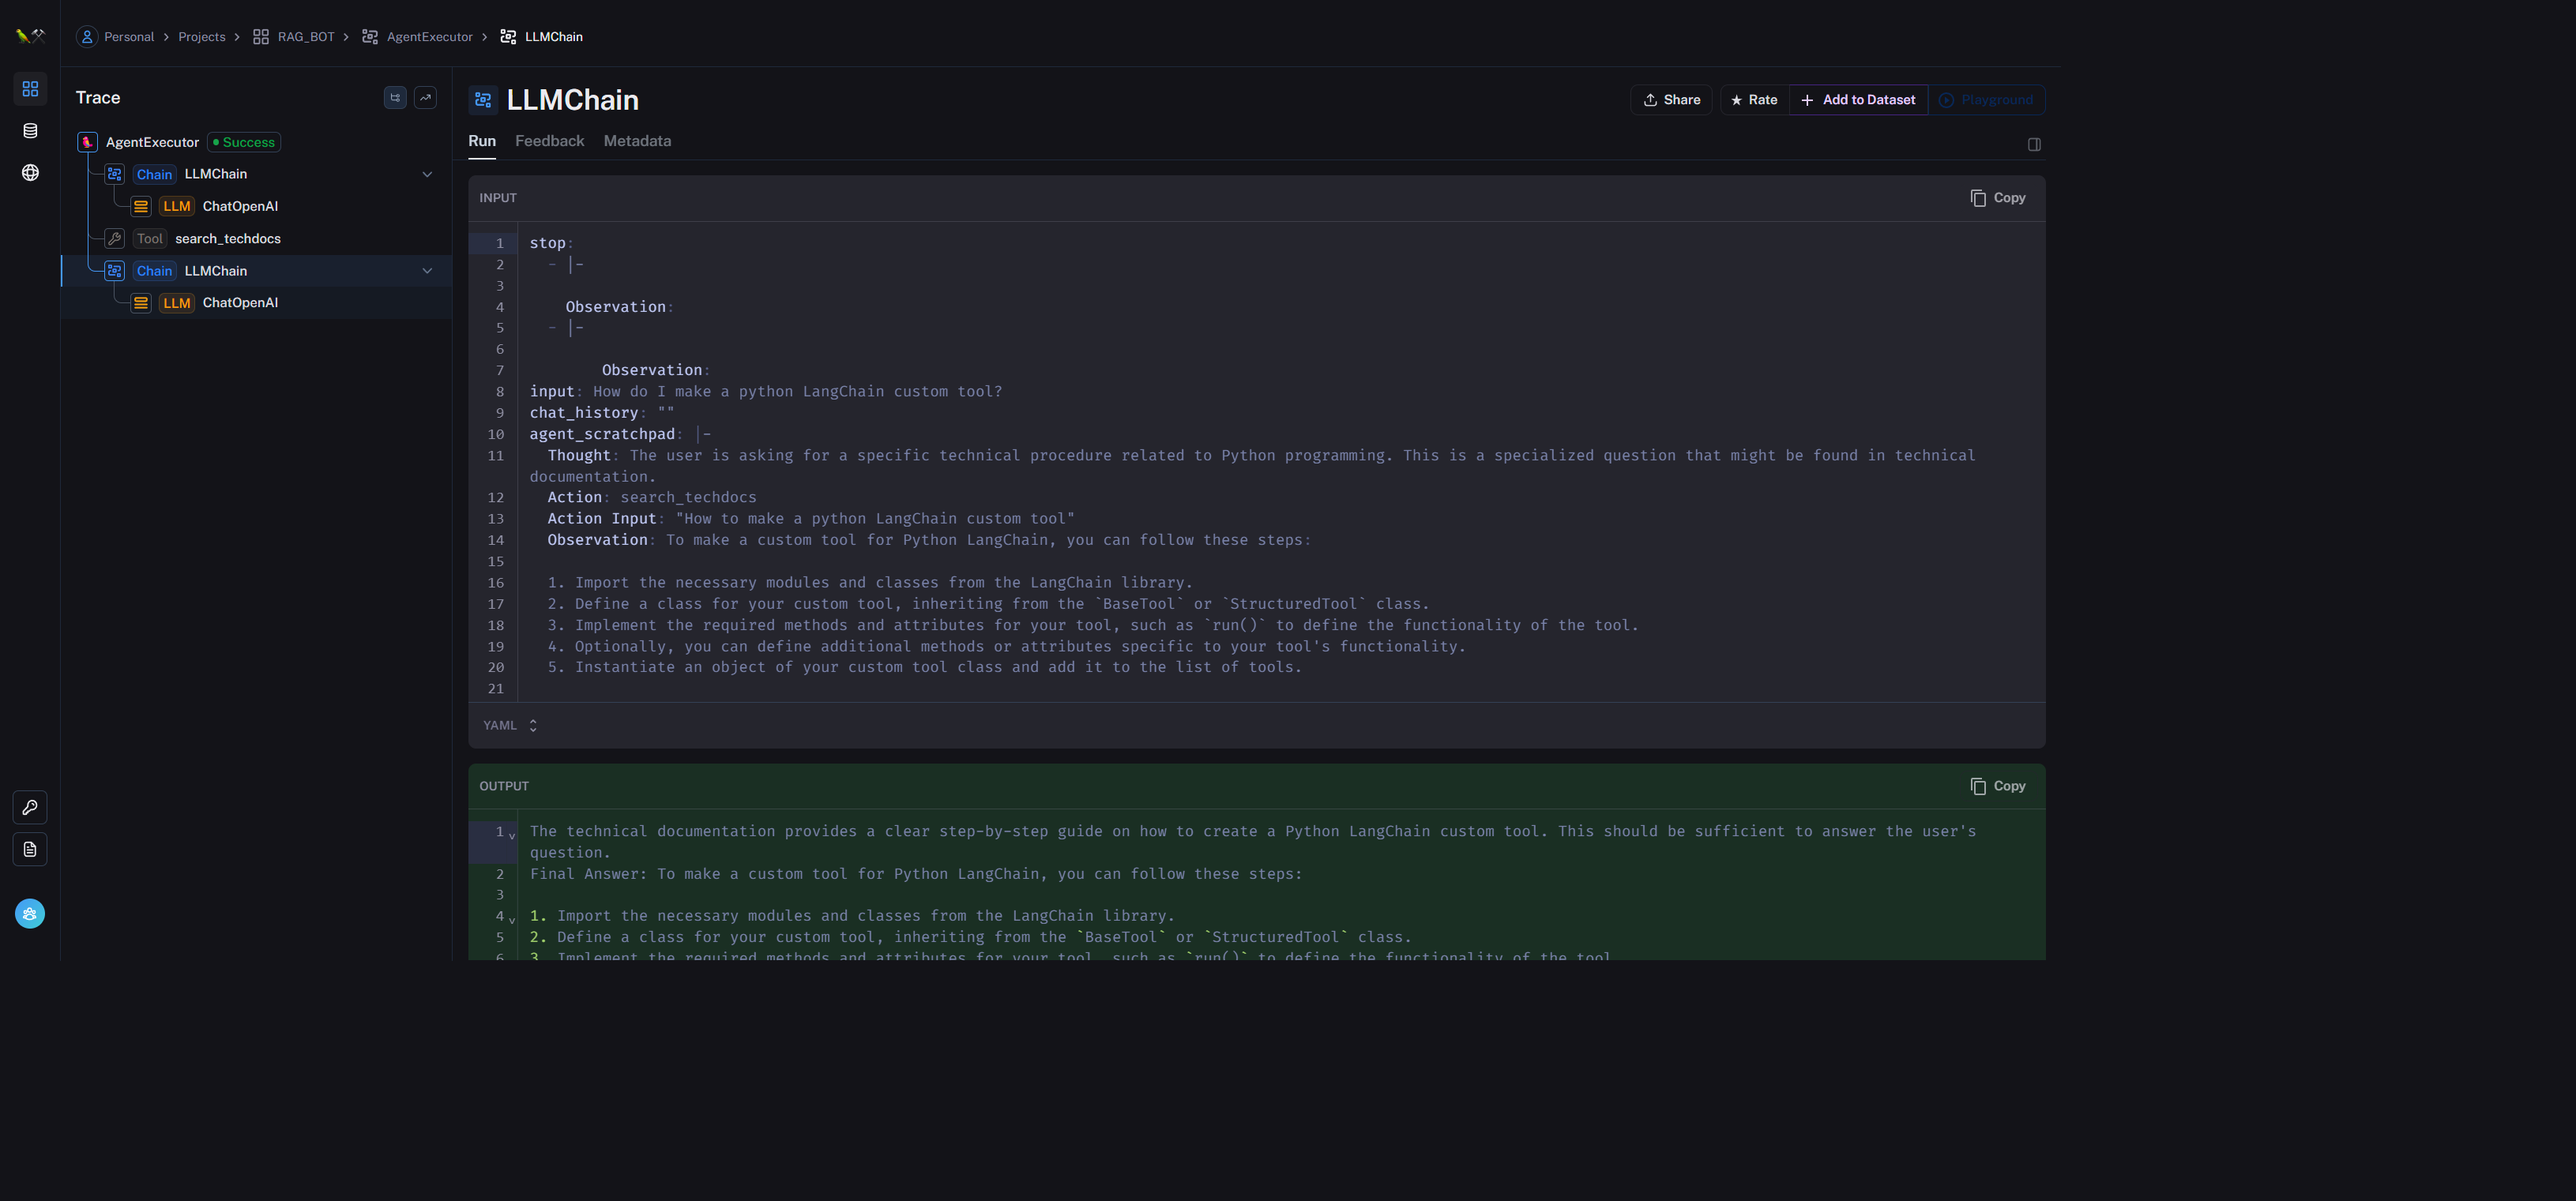The height and width of the screenshot is (1201, 2576).
Task: Switch to the Metadata tab
Action: point(637,141)
